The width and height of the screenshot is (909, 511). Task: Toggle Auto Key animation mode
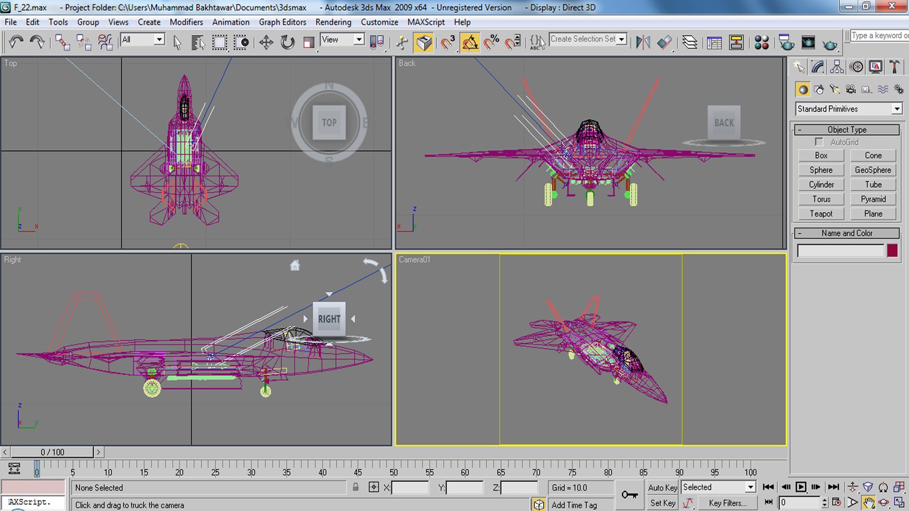[x=662, y=487]
